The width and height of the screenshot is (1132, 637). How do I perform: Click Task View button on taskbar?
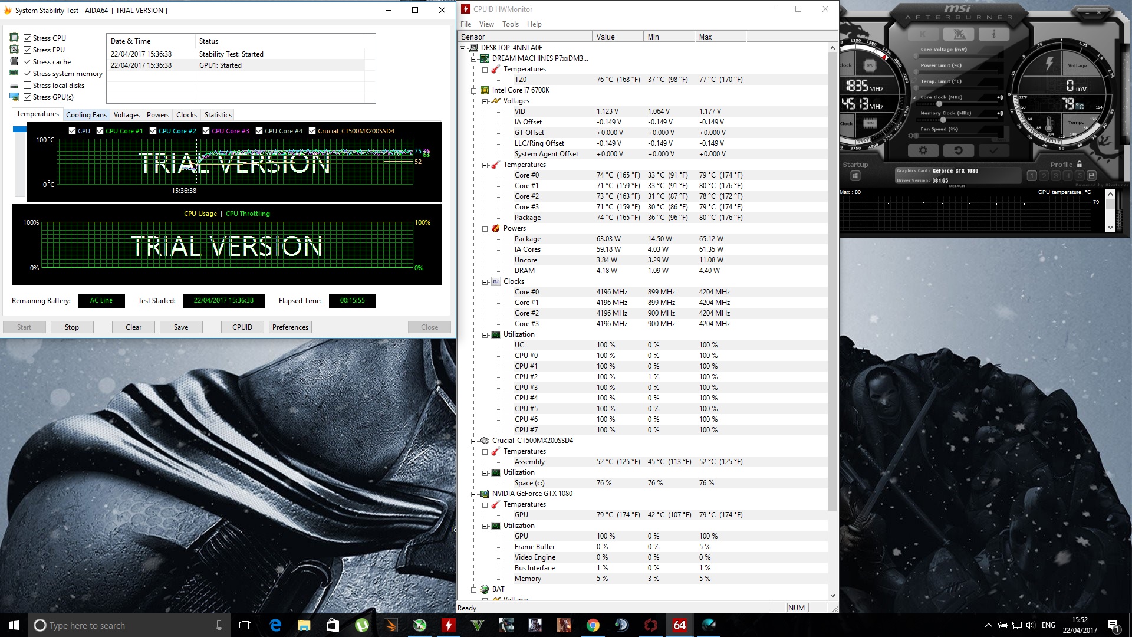(245, 625)
